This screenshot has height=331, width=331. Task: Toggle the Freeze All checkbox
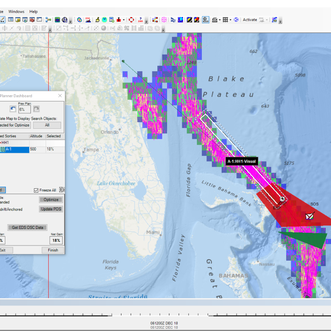pyautogui.click(x=36, y=190)
